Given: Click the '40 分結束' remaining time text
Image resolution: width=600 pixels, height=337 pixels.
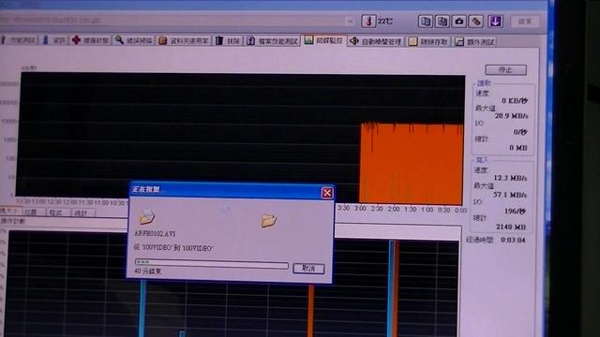Looking at the screenshot, I should pyautogui.click(x=148, y=271).
